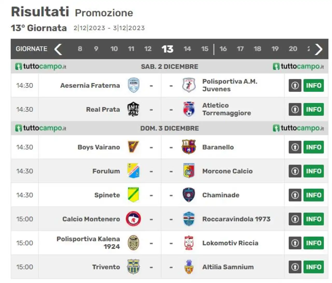Image resolution: width=332 pixels, height=283 pixels.
Task: Click the Real Prata team crest
Action: click(x=133, y=109)
